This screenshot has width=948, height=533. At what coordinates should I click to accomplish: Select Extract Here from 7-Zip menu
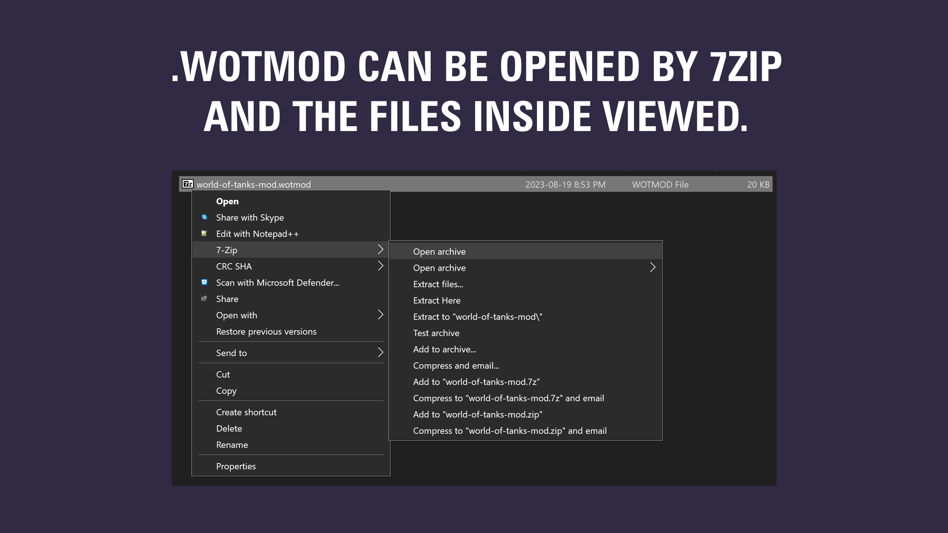[437, 300]
